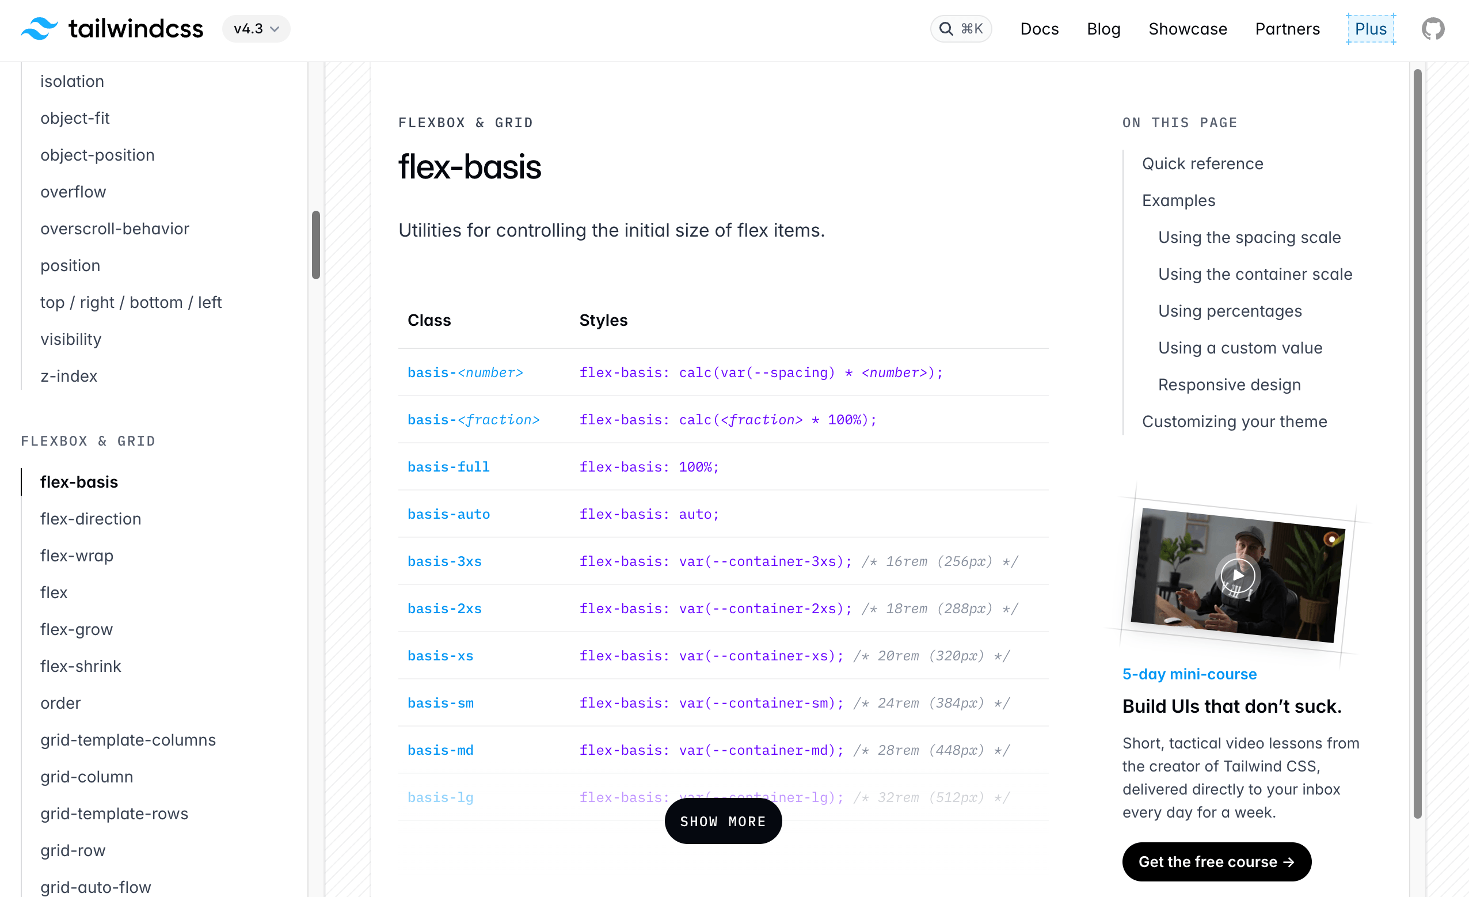Select overflow in the sidebar
The image size is (1469, 897).
tap(73, 192)
